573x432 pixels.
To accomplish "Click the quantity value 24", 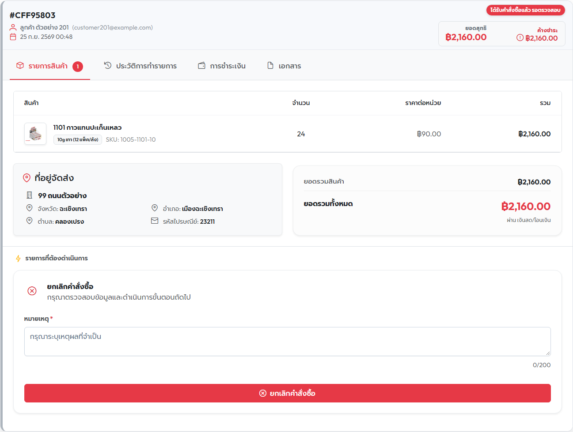I will (301, 134).
